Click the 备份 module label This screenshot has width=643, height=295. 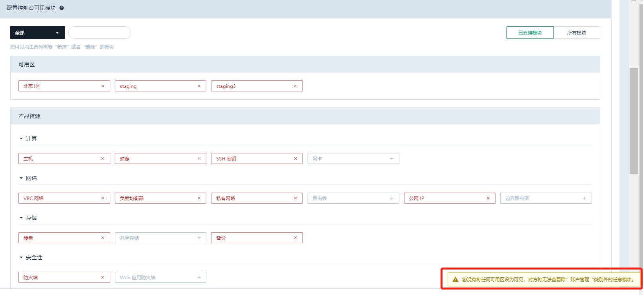tap(221, 238)
